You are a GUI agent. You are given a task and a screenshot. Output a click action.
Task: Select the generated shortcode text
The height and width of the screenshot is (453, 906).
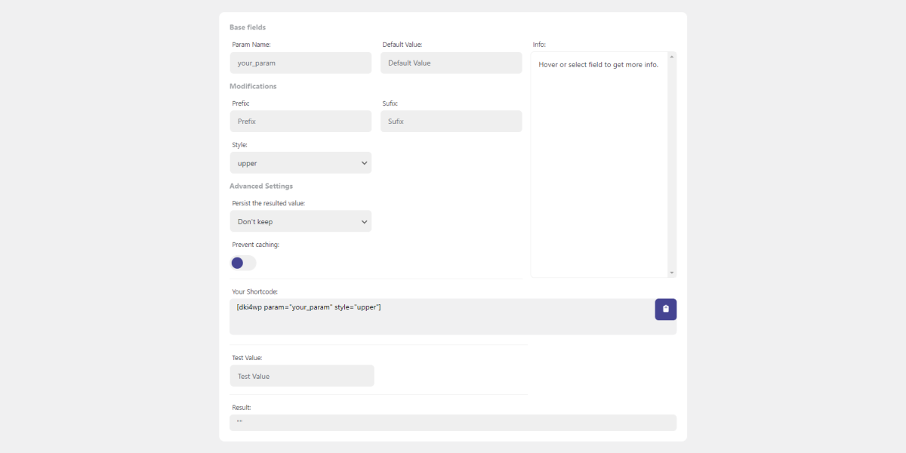pos(310,306)
